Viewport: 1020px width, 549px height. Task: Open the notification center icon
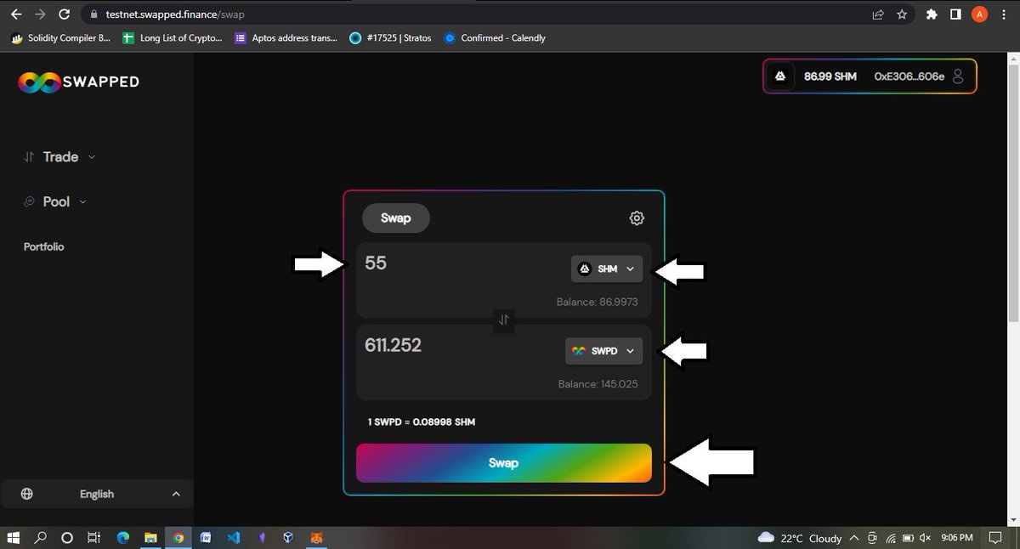click(x=995, y=538)
